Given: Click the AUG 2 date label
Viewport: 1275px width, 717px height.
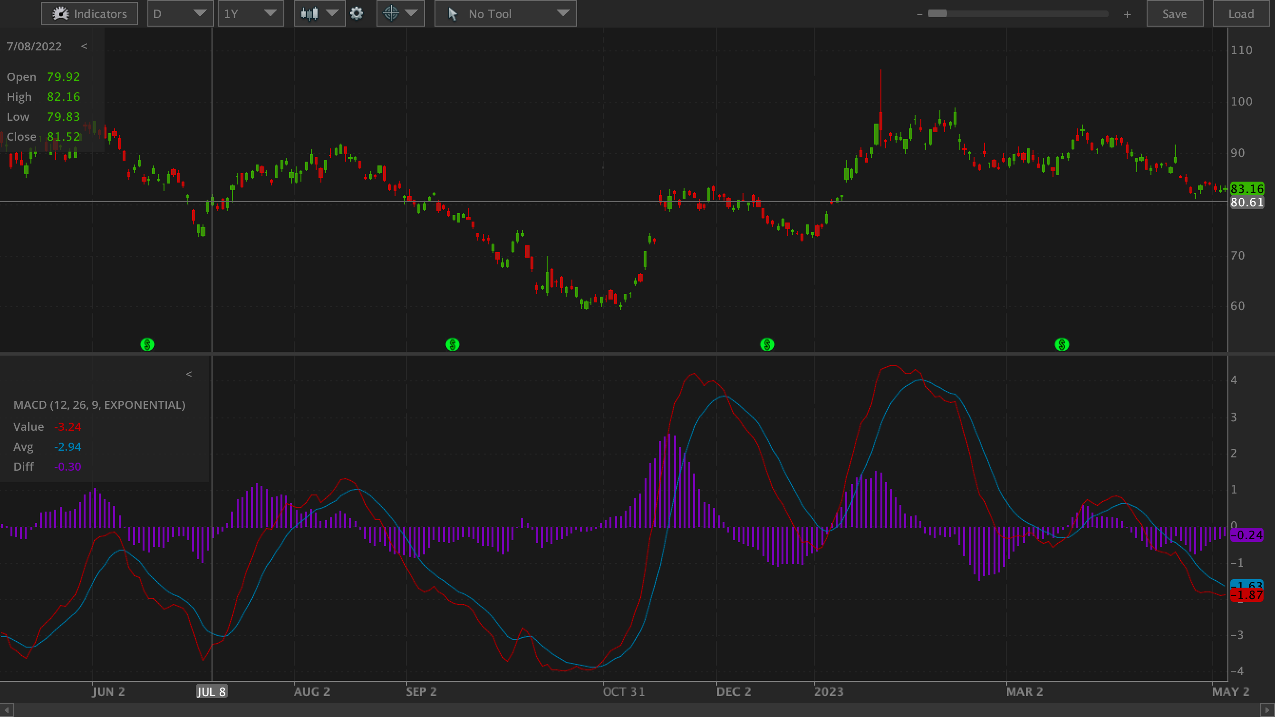Looking at the screenshot, I should pyautogui.click(x=312, y=692).
